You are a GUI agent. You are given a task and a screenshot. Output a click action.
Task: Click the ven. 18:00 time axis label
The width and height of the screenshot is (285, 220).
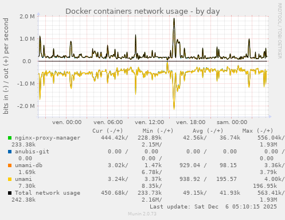pos(191,122)
